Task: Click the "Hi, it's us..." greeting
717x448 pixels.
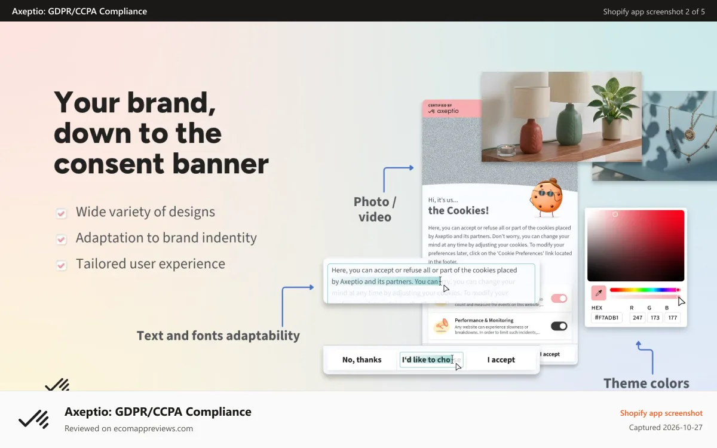Action: (443, 200)
